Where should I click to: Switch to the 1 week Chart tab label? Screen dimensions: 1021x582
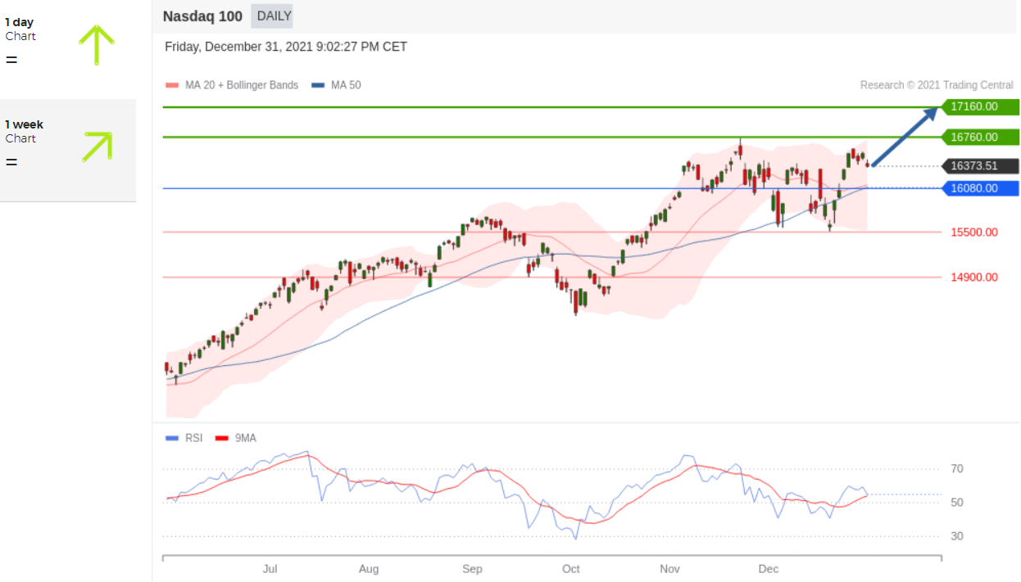24,131
